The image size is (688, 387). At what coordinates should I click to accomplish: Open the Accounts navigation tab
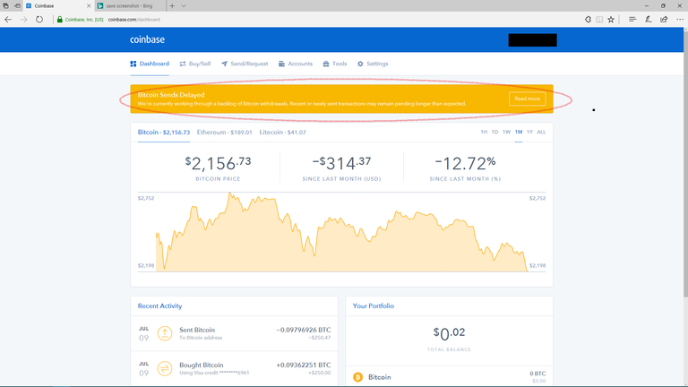click(296, 64)
